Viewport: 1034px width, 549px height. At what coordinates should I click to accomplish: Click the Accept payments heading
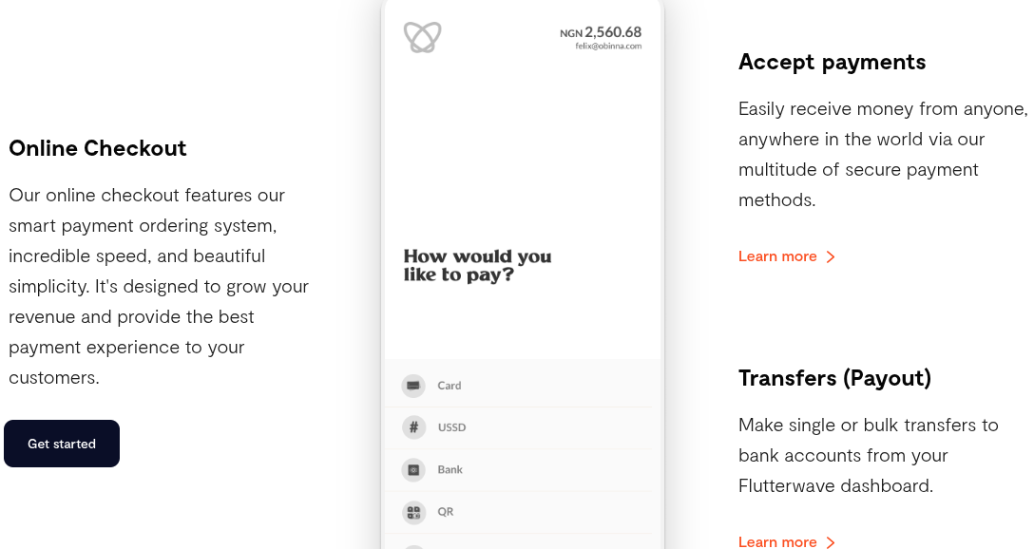click(x=832, y=62)
